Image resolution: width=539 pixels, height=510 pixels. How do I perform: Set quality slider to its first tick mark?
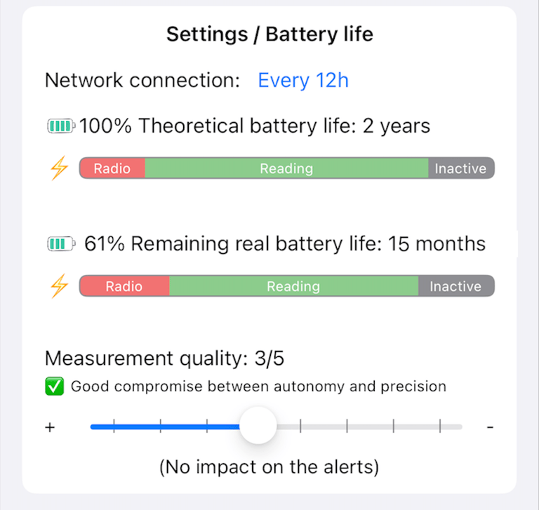tap(114, 426)
